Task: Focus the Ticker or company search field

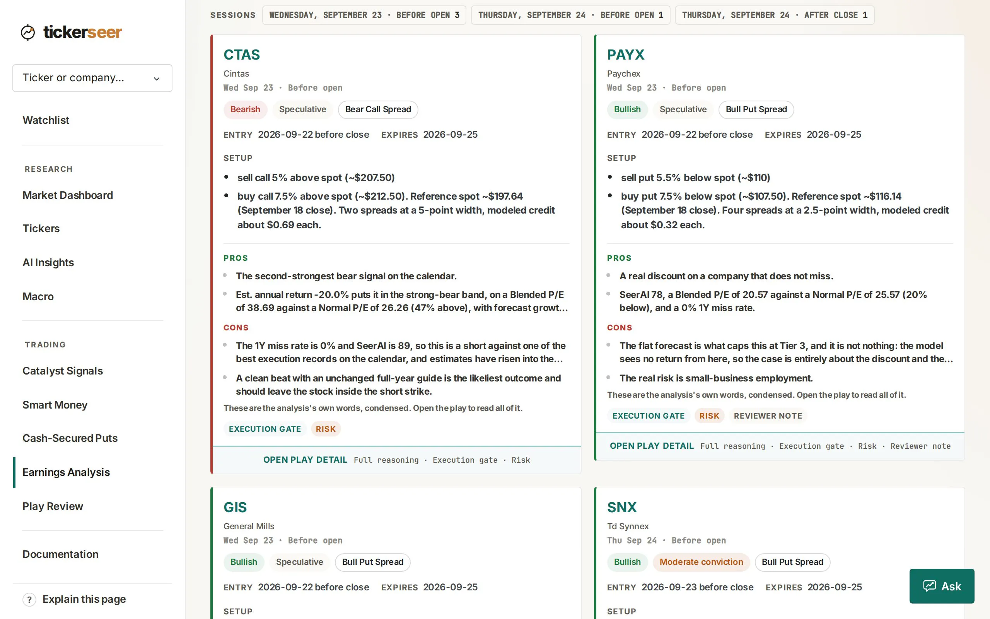Action: click(x=92, y=78)
